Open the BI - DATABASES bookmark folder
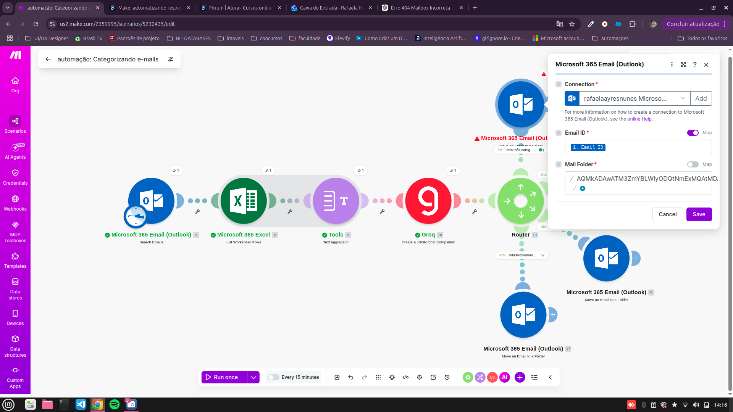733x412 pixels. 189,38
